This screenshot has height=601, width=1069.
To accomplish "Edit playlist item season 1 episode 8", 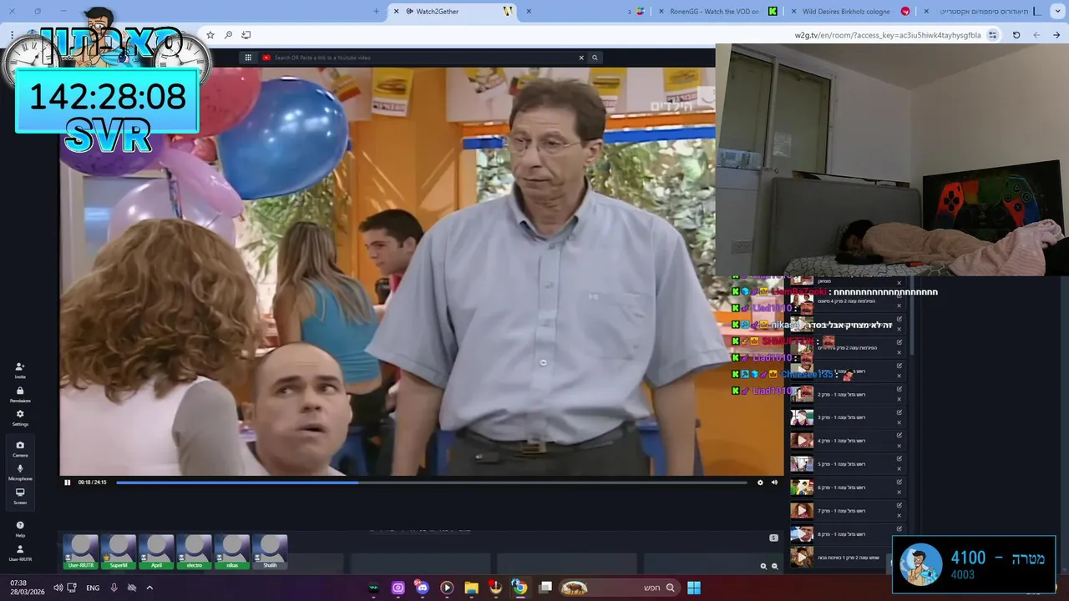I will click(899, 528).
